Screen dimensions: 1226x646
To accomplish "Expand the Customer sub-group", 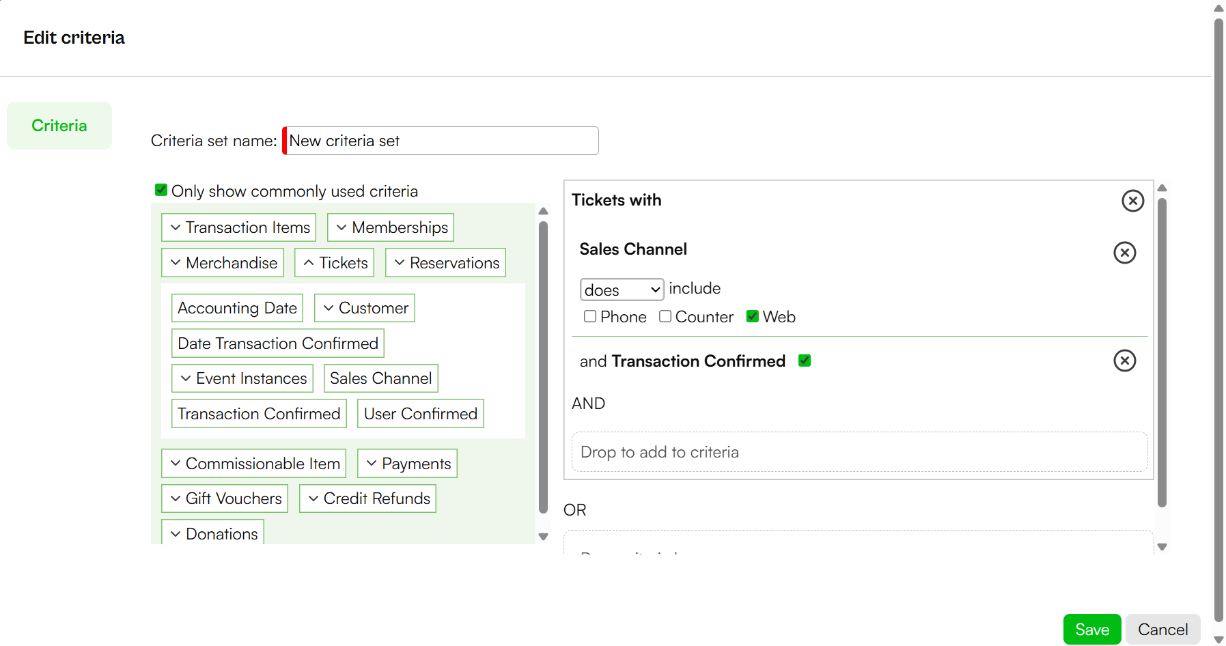I will coord(365,308).
